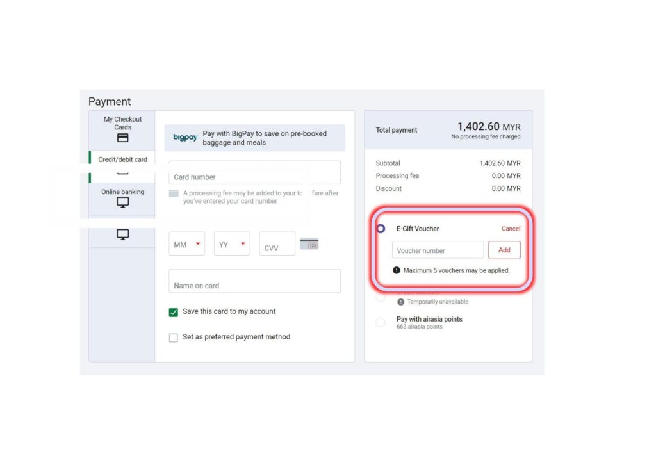This screenshot has width=656, height=465.
Task: Open the unlabeled monitor-icon payment tab
Action: coord(122,234)
